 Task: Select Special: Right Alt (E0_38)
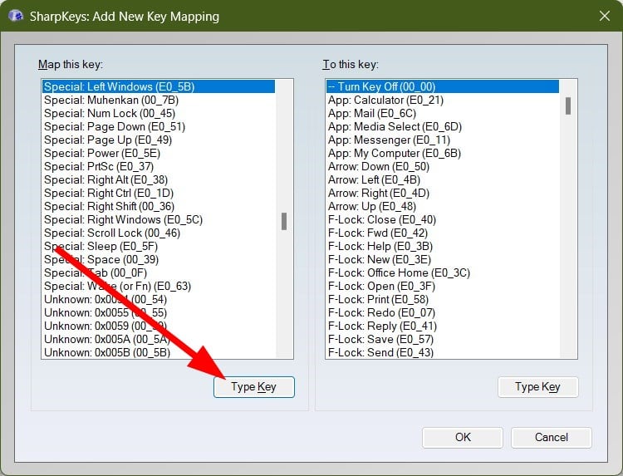tap(159, 180)
